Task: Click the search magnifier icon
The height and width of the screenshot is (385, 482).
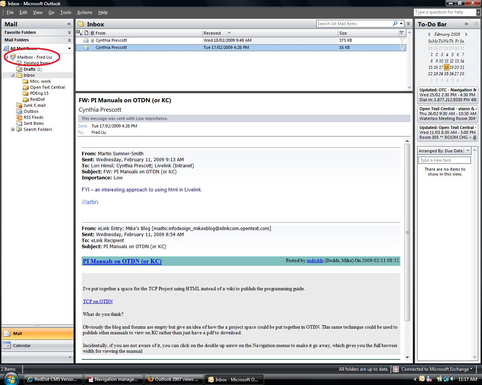Action: (x=395, y=23)
